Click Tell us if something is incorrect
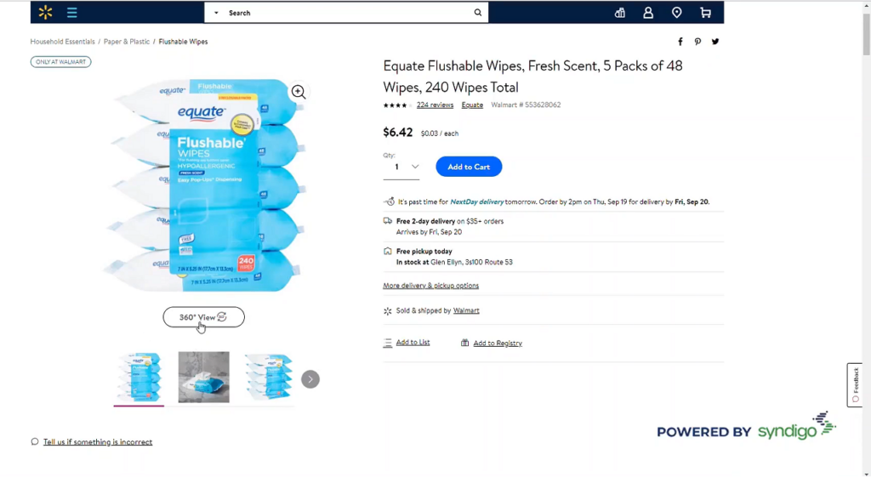Image resolution: width=871 pixels, height=477 pixels. click(98, 442)
